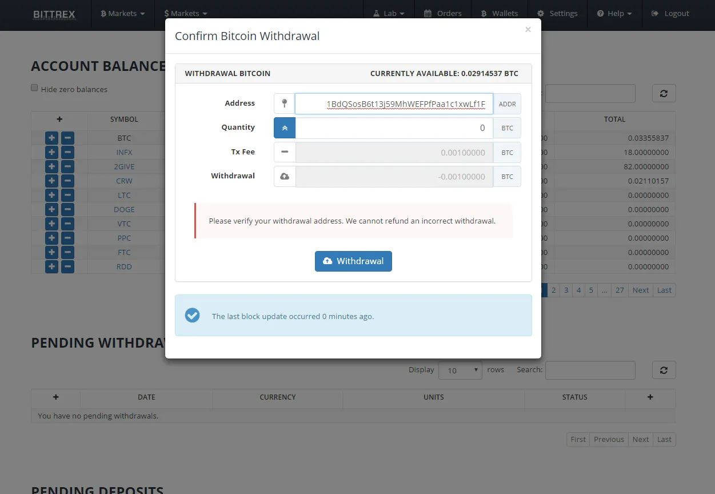Click minus withdraw icon for DOGE row
This screenshot has width=715, height=494.
pyautogui.click(x=67, y=209)
